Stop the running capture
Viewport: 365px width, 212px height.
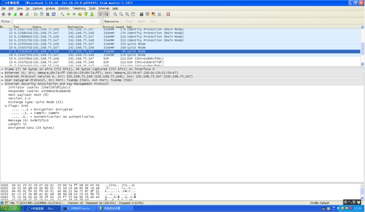pyautogui.click(x=21, y=14)
